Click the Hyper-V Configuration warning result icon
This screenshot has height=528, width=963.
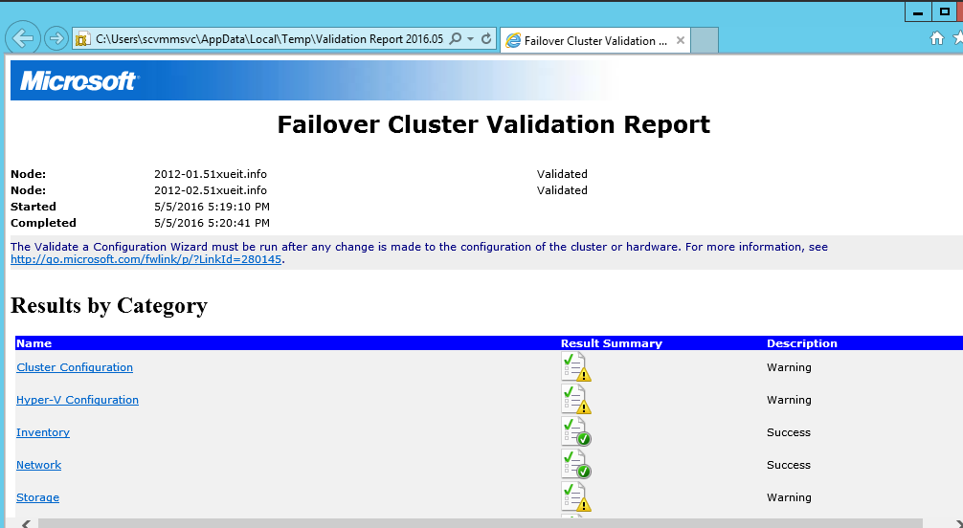point(576,400)
